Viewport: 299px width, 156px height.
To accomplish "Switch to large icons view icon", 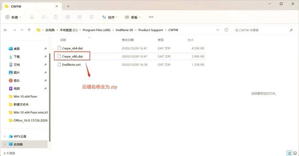I will pos(295,153).
